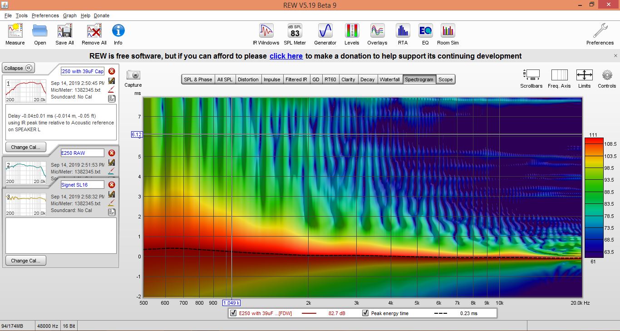Open the Room Sim tool

click(x=448, y=31)
